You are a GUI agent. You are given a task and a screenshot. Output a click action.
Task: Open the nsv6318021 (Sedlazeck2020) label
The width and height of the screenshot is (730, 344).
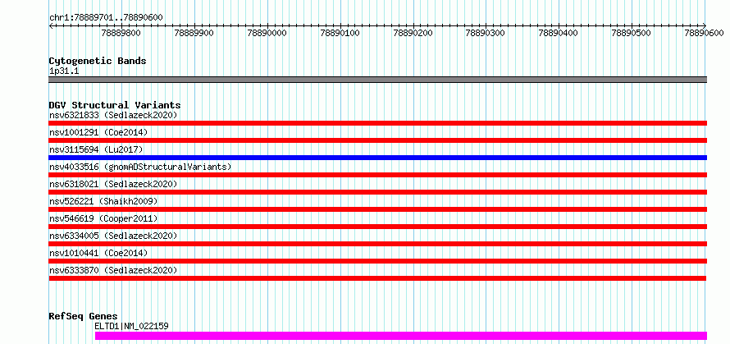[x=113, y=184]
